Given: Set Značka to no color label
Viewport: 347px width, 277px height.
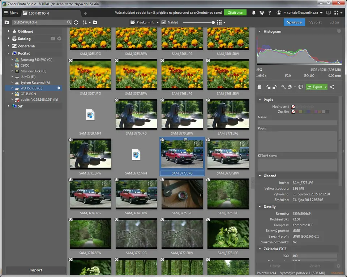Looking at the screenshot, I should (x=293, y=112).
